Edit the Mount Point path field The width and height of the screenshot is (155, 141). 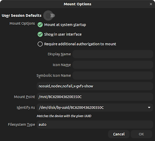(x=95, y=97)
